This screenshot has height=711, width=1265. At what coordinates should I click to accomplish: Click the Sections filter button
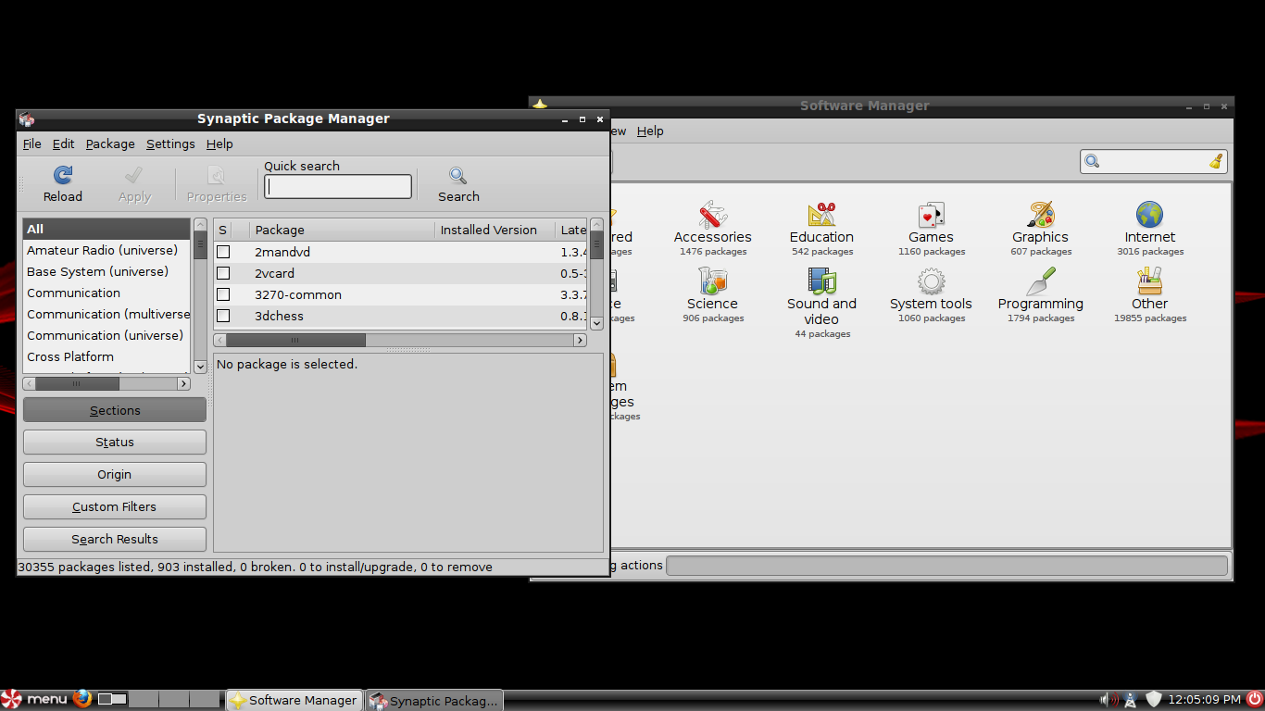tap(115, 410)
